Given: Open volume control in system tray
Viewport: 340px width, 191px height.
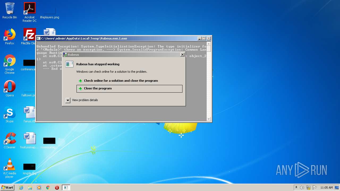Looking at the screenshot, I should click(302, 188).
